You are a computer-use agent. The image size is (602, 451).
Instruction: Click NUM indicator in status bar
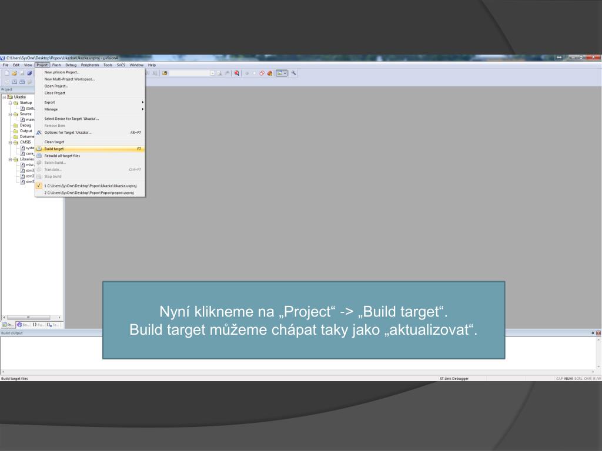click(x=568, y=379)
